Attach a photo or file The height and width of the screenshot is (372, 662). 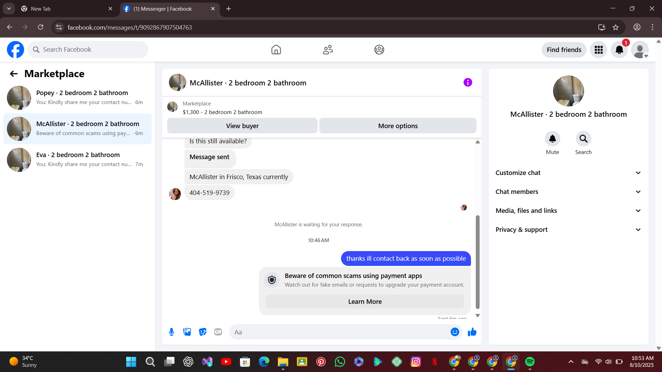tap(187, 332)
